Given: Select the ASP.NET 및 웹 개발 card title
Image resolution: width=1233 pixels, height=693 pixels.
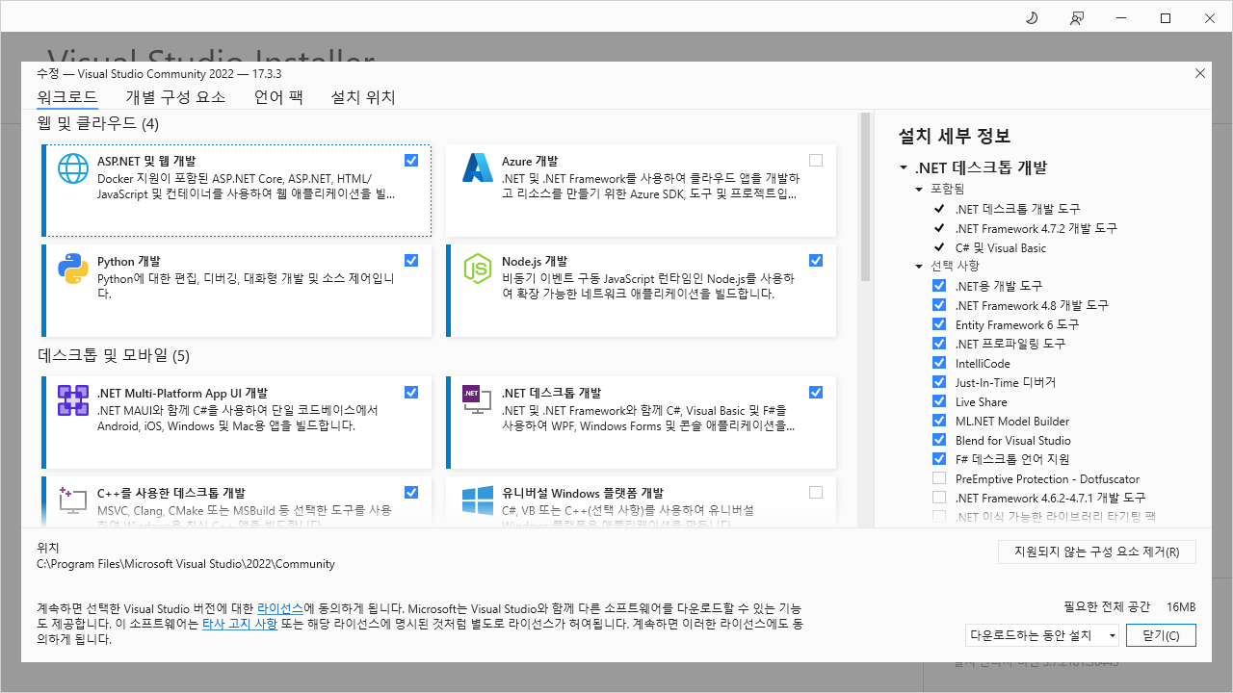Looking at the screenshot, I should [x=146, y=161].
